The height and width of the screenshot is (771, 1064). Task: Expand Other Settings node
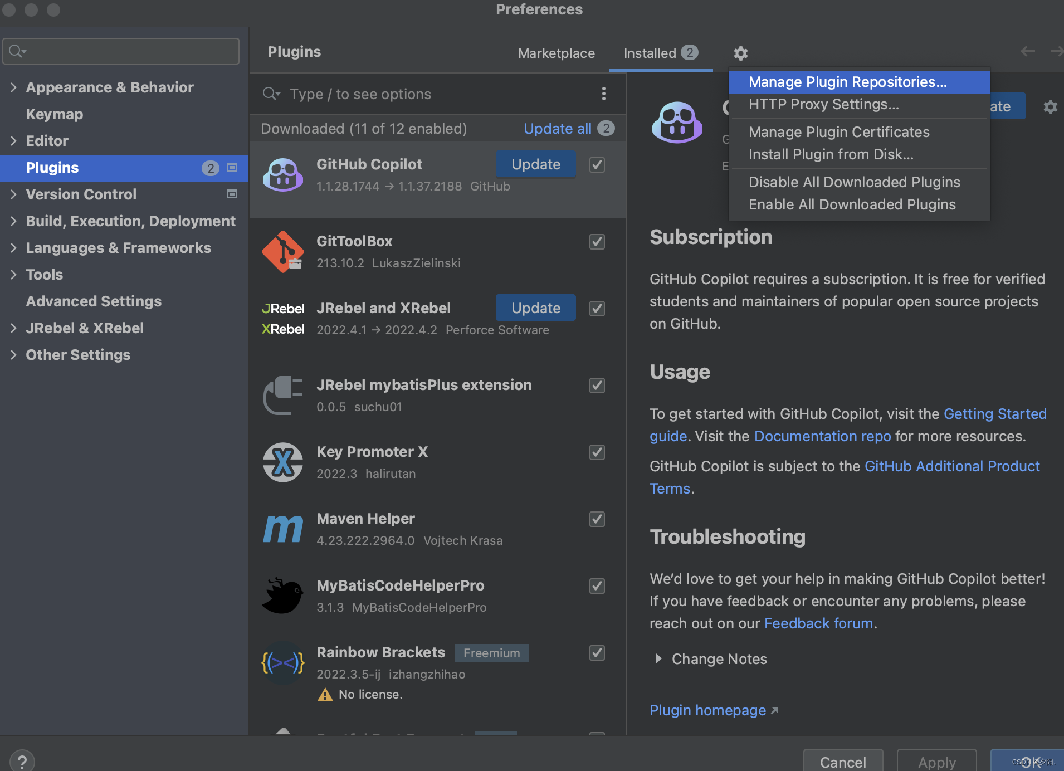13,355
